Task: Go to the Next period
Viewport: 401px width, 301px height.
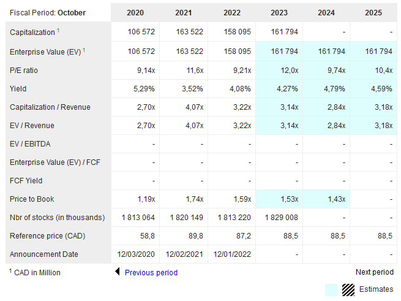Action: click(x=374, y=272)
